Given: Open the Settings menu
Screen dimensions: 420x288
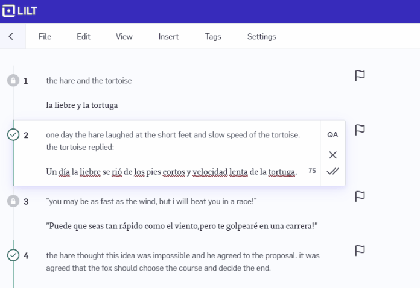Looking at the screenshot, I should point(261,37).
